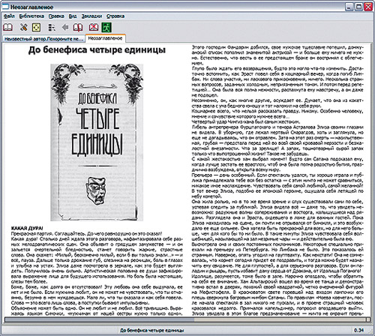Viewport: 375px width, 336px height.
Task: Close the book with the red-cross book icon
Action: [x=94, y=27]
